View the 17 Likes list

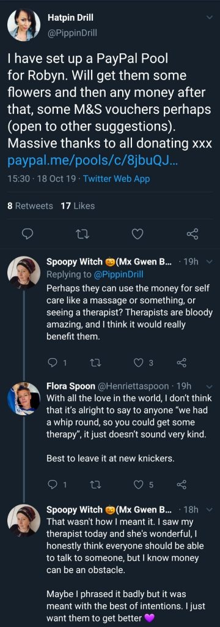tap(78, 206)
